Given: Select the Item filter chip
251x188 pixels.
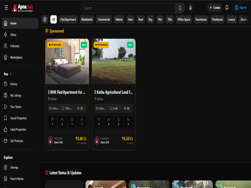Looking at the screenshot, I should [x=131, y=20].
